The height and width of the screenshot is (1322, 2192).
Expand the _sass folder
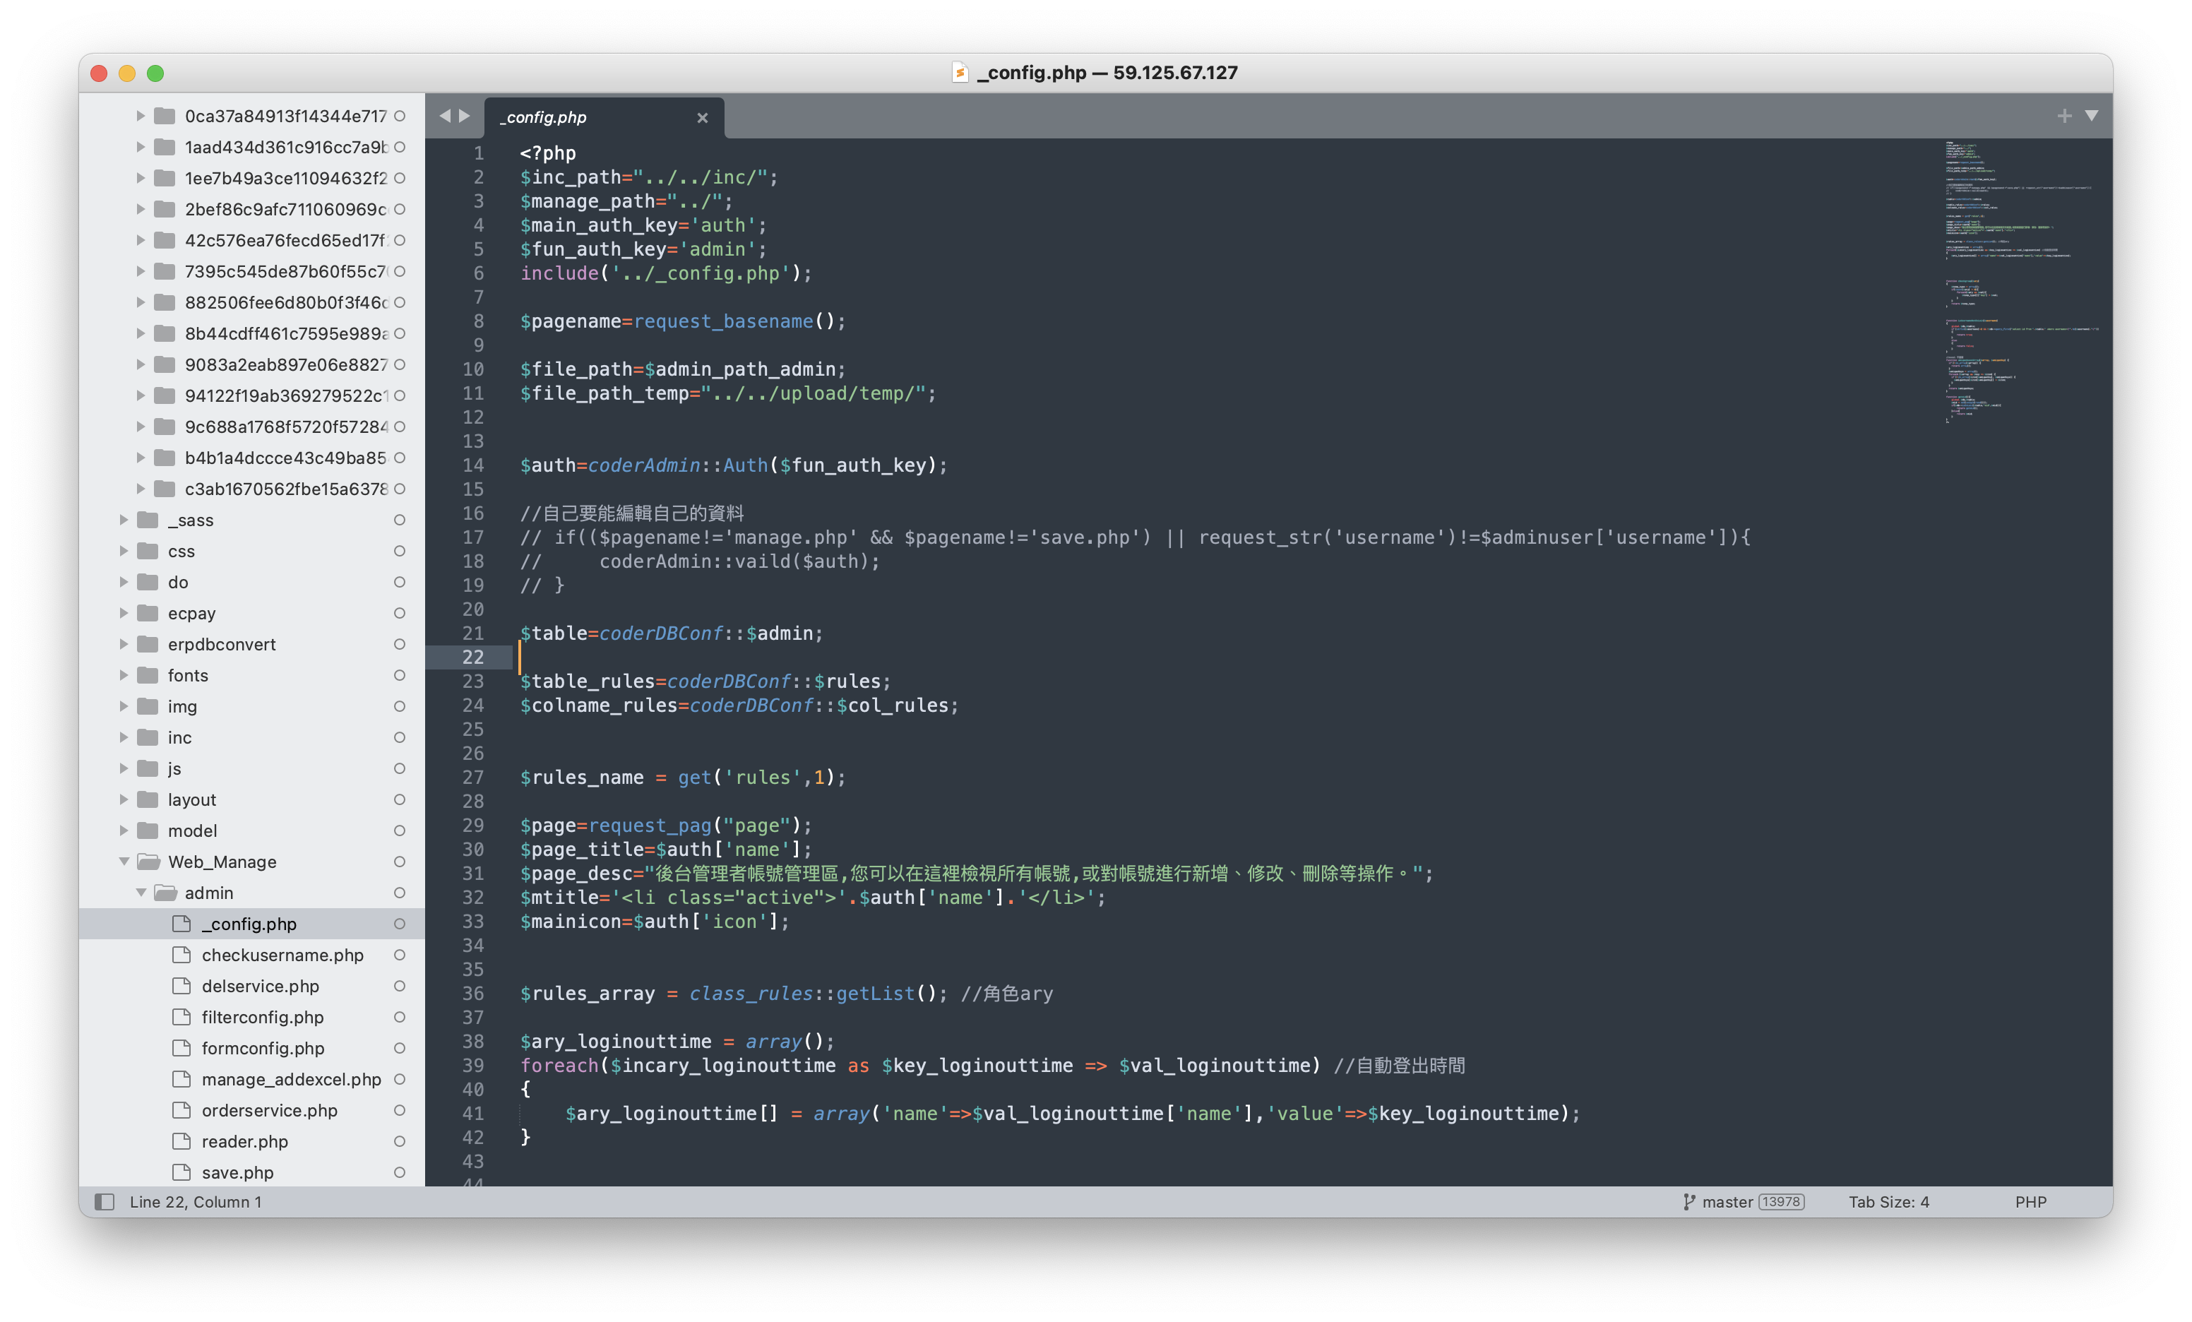click(x=124, y=520)
